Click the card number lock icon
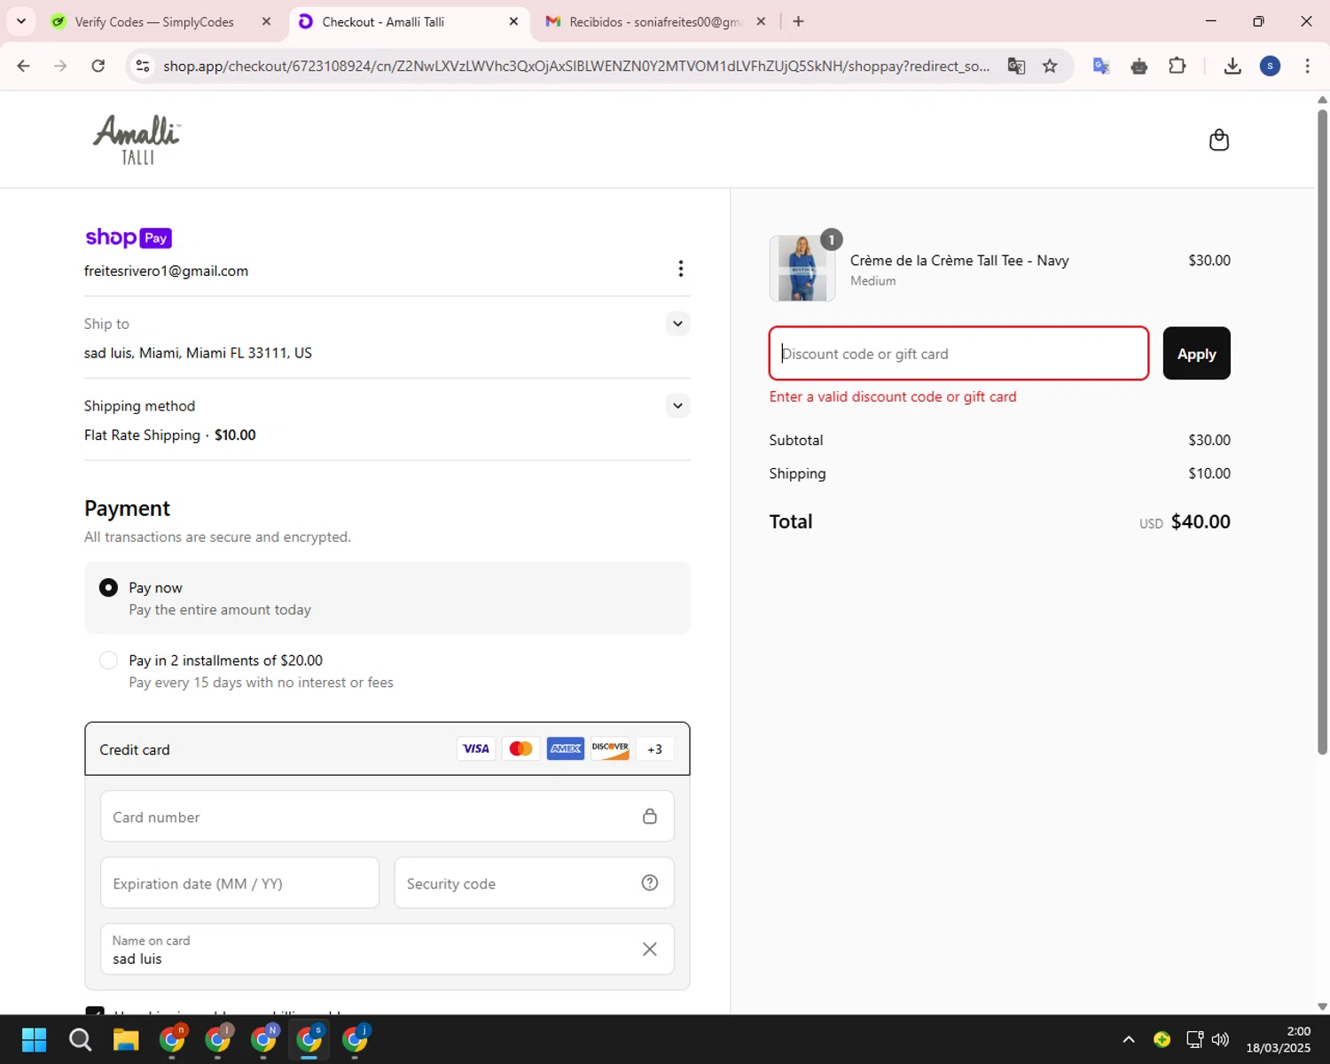1330x1064 pixels. pos(650,817)
